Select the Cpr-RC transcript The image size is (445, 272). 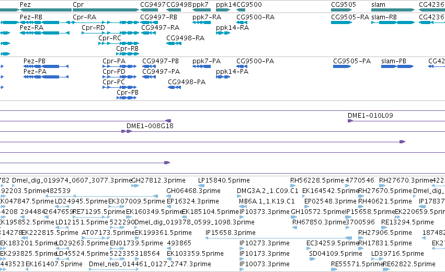(119, 43)
